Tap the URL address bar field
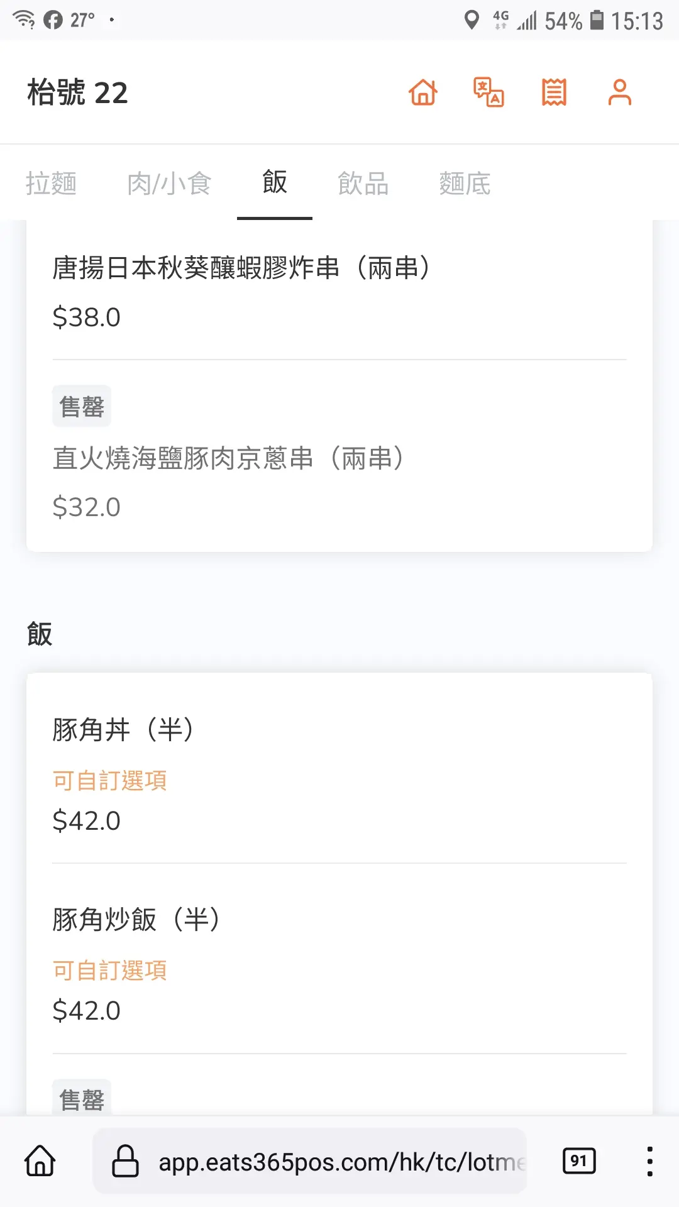The image size is (679, 1207). (x=339, y=1162)
